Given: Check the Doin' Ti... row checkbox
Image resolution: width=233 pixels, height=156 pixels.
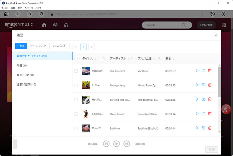Looking at the screenshot, I should point(76,128).
